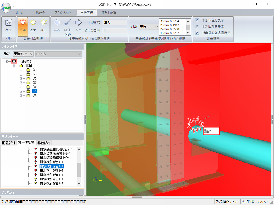The image size is (274, 205).
Task: Click the interference burst marker in 3D view
Action: [196, 124]
